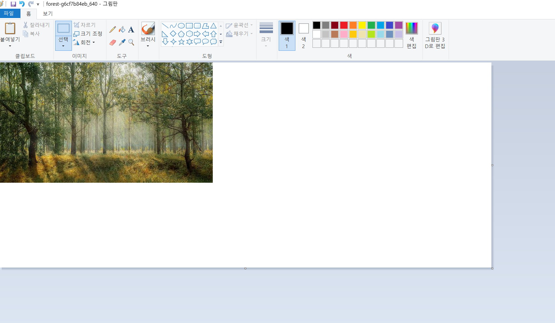Click the Redo arrow icon

pos(31,4)
